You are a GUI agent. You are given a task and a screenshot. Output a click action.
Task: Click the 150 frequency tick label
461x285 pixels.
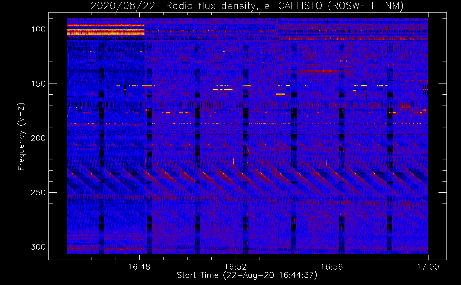(38, 84)
